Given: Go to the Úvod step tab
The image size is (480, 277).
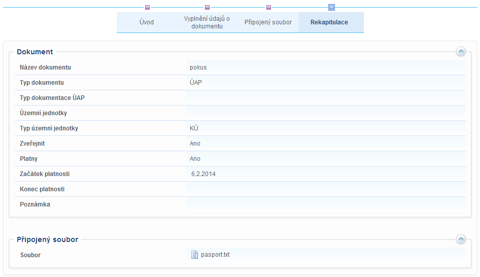Looking at the screenshot, I should 147,22.
